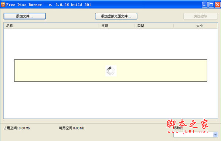Maximize the Free Disc Burner window
221x141 pixels.
pyautogui.click(x=211, y=5)
